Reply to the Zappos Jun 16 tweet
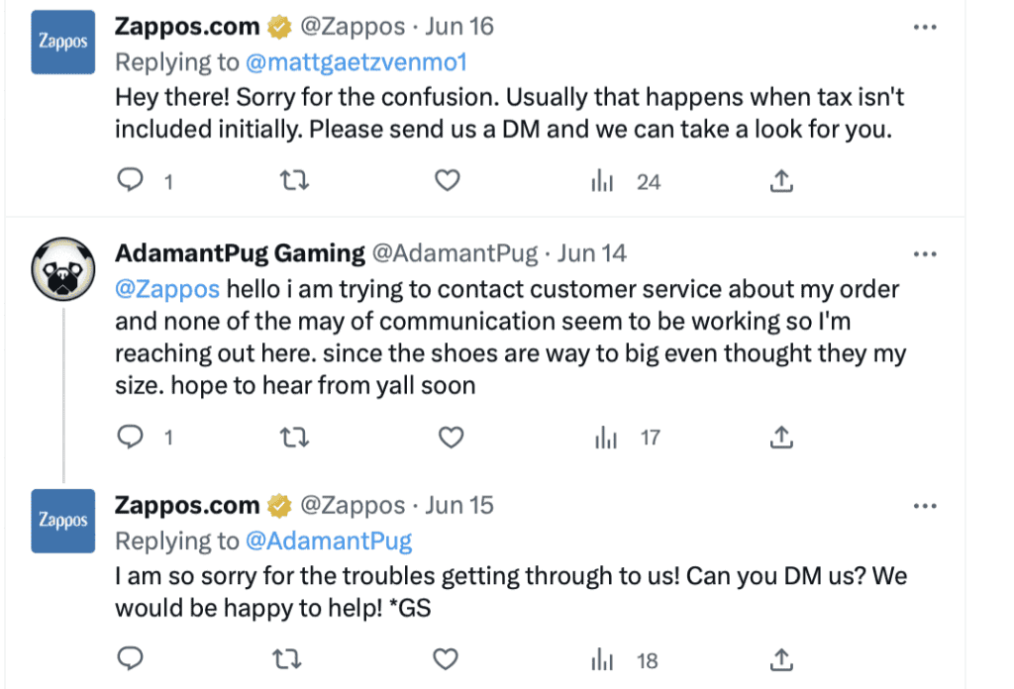The height and width of the screenshot is (689, 1014). point(130,180)
